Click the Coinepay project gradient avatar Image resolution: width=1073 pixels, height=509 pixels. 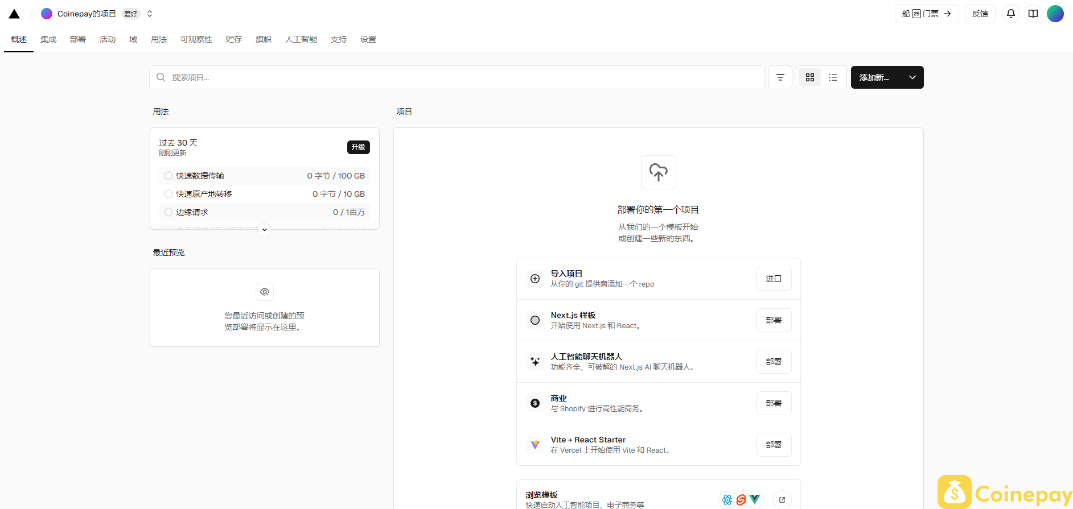[47, 14]
